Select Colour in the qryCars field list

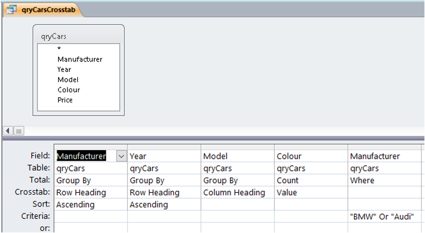click(69, 90)
